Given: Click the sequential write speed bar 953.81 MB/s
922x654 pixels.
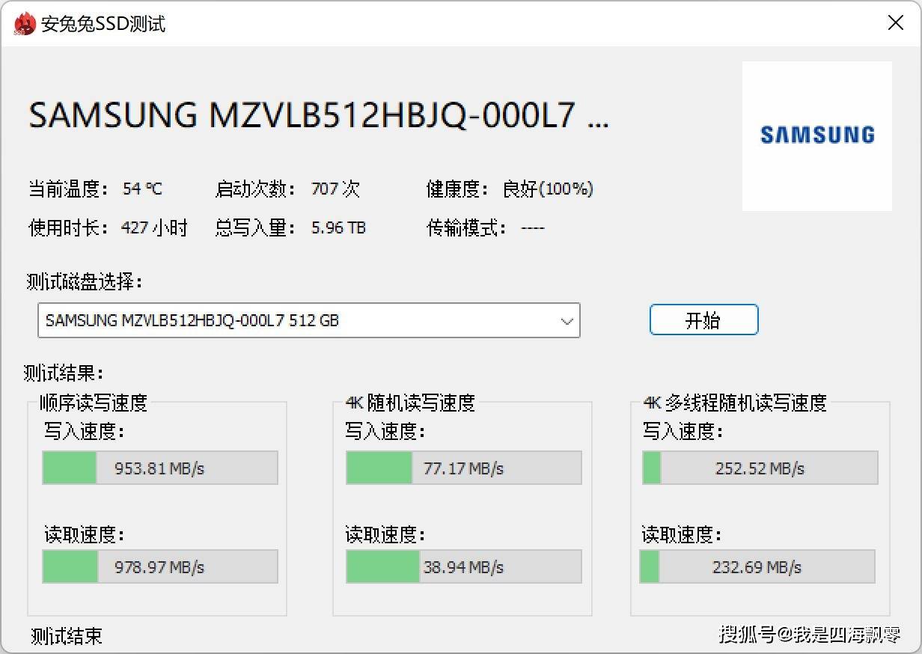Looking at the screenshot, I should pyautogui.click(x=160, y=468).
